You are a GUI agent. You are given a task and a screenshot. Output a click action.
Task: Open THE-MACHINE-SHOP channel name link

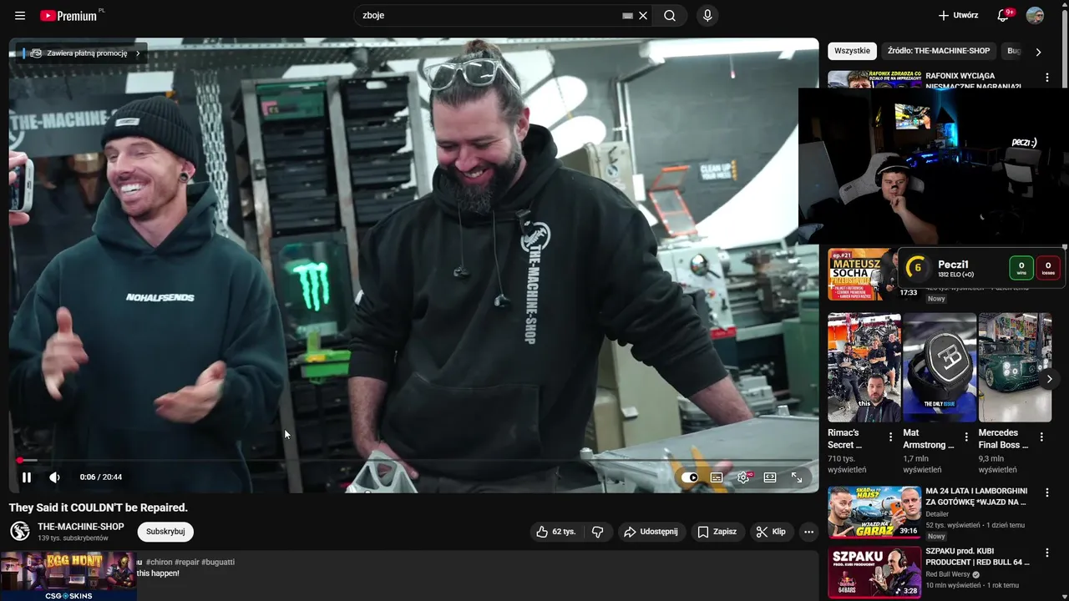pos(81,527)
